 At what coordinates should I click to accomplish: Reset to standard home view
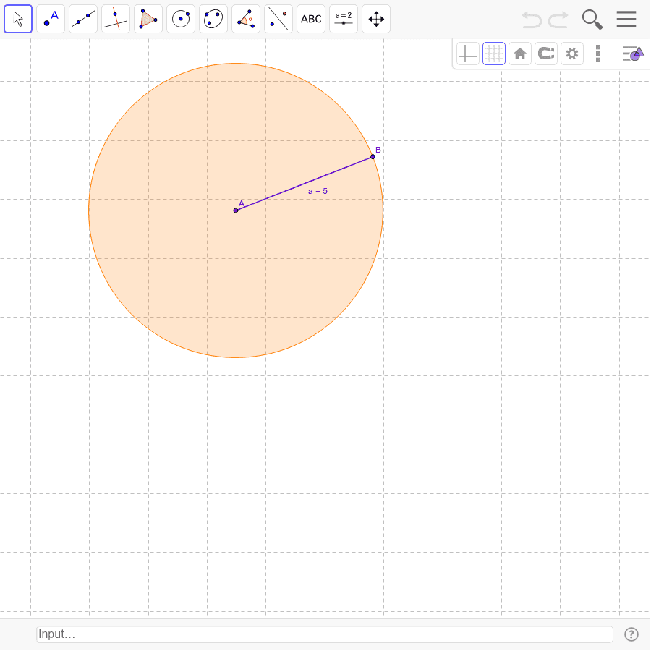pos(520,54)
